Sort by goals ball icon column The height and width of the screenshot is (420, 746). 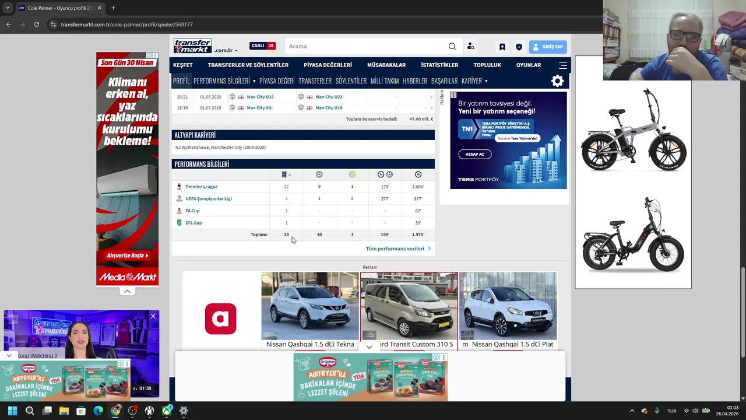point(319,174)
